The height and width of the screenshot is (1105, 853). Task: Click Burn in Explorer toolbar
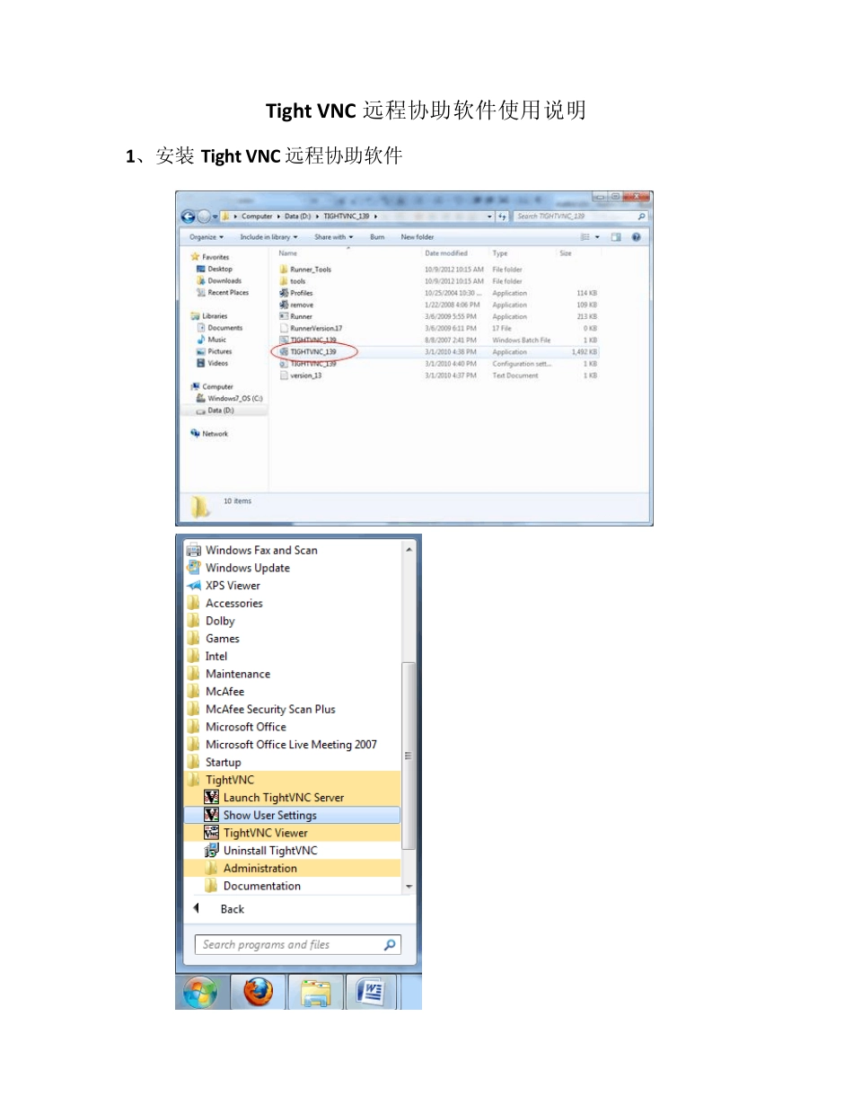(x=377, y=237)
